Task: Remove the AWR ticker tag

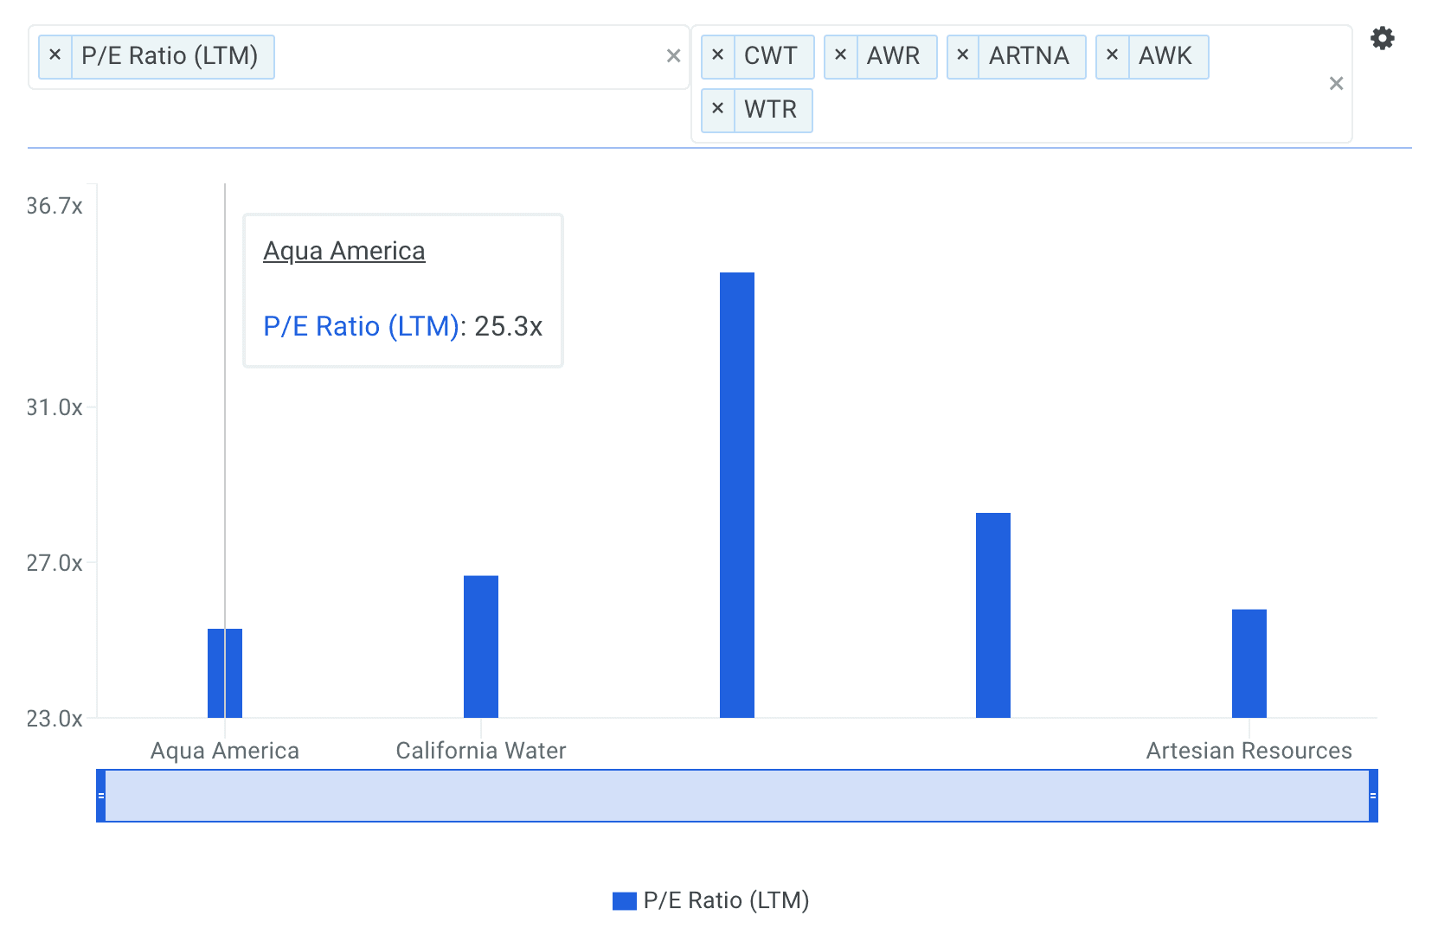Action: pyautogui.click(x=840, y=56)
